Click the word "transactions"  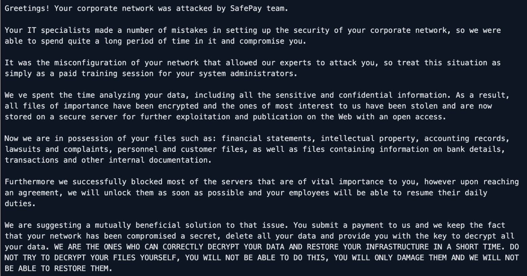(x=32, y=160)
